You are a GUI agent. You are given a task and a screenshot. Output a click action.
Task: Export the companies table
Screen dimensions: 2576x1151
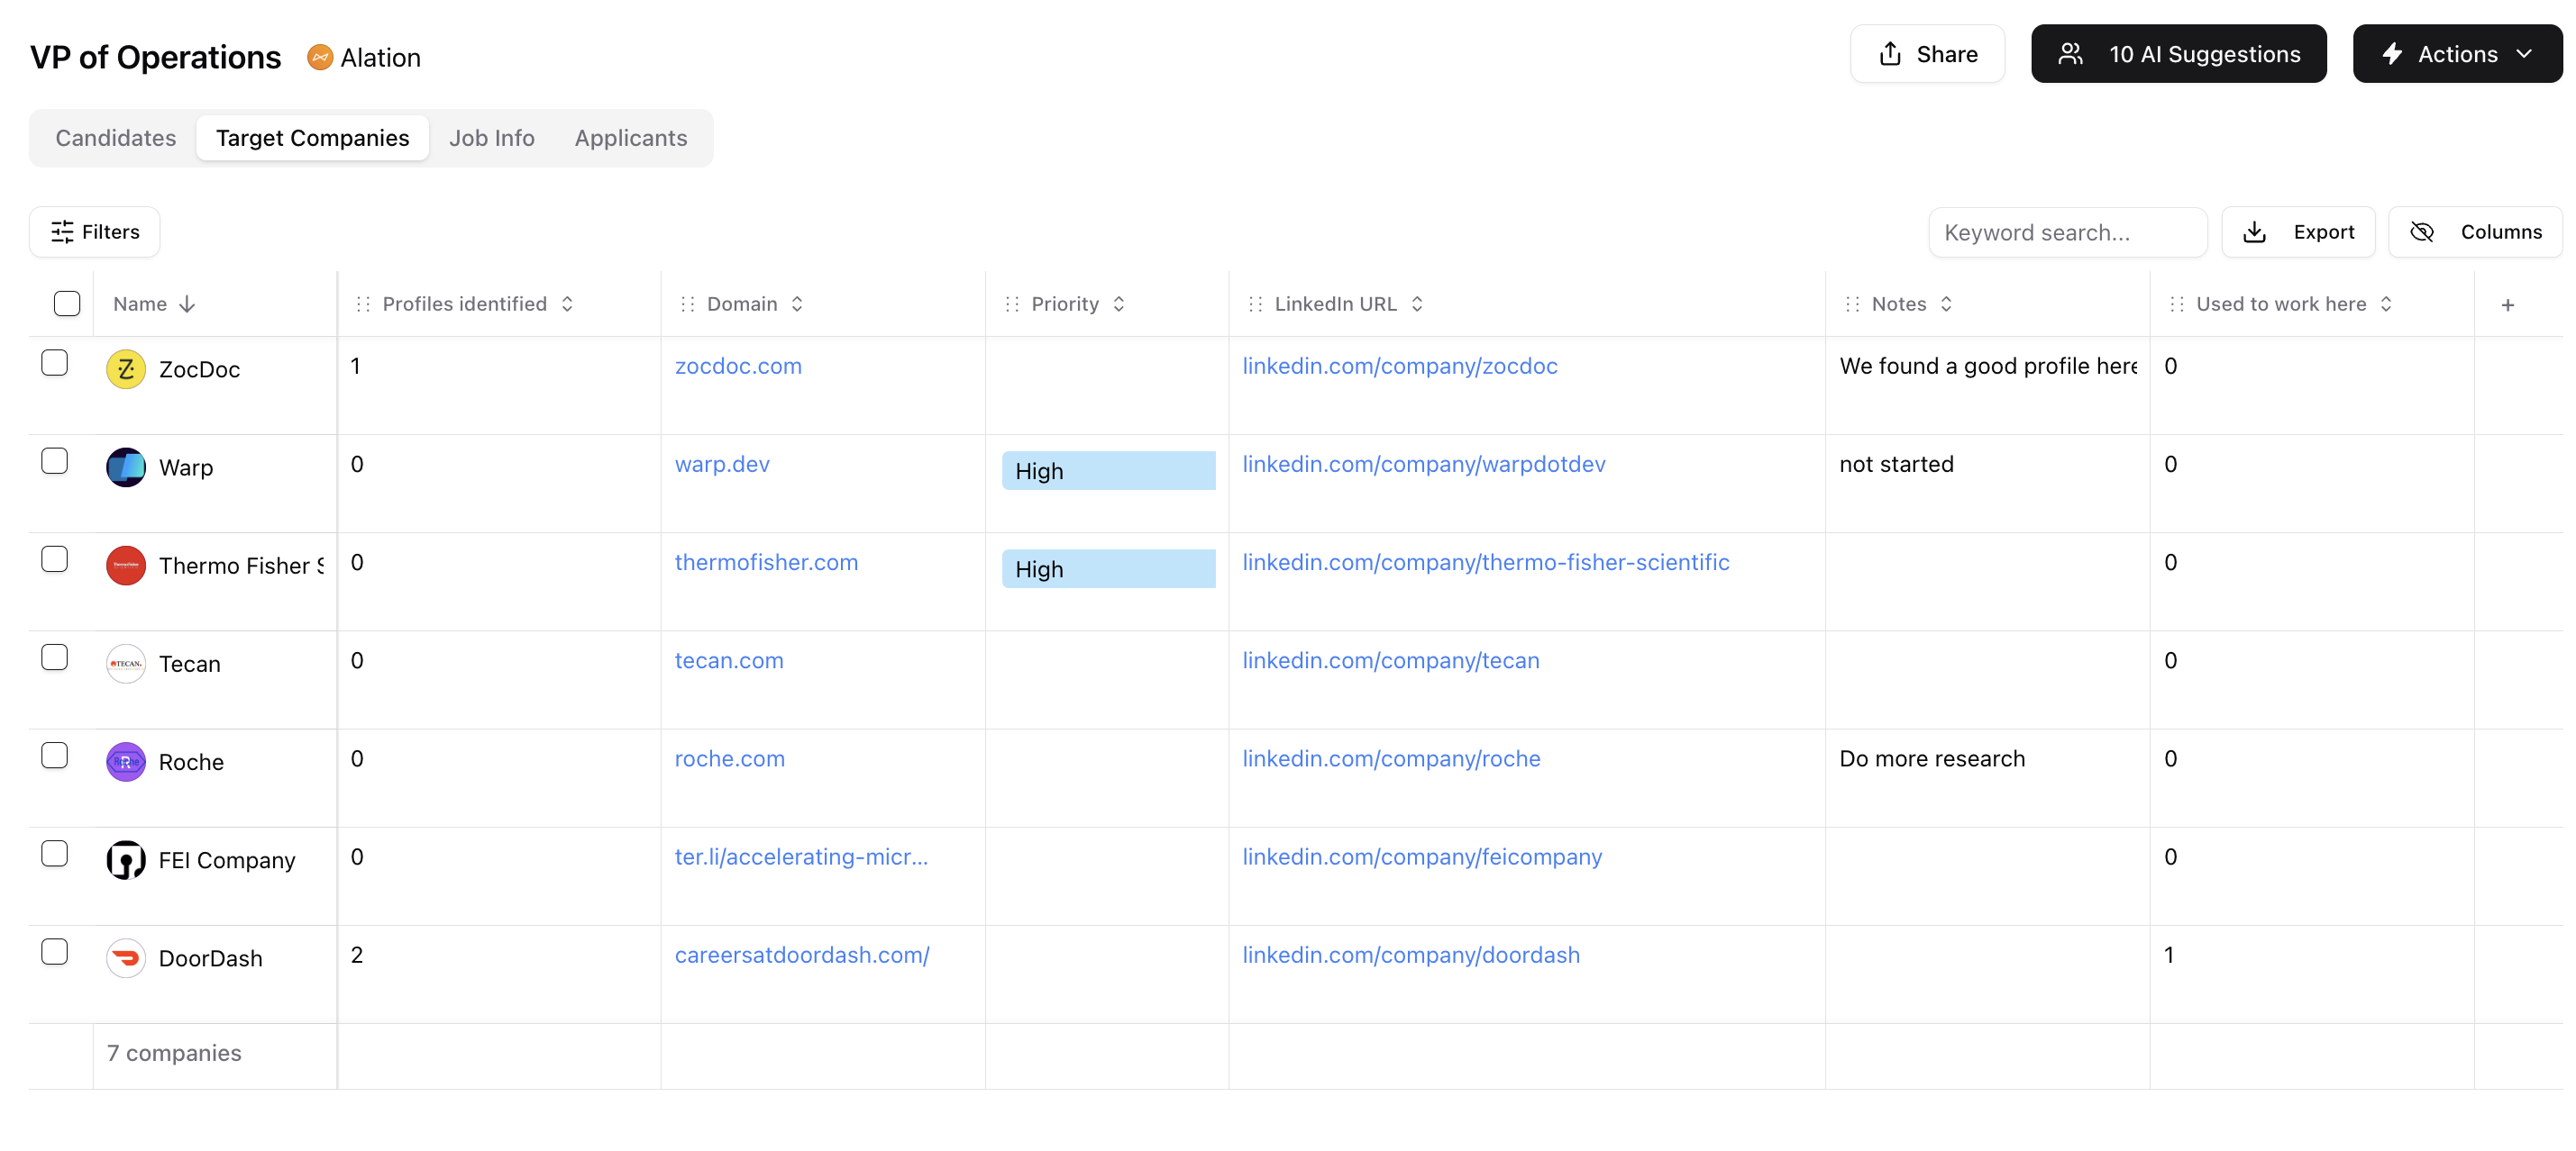(2298, 231)
